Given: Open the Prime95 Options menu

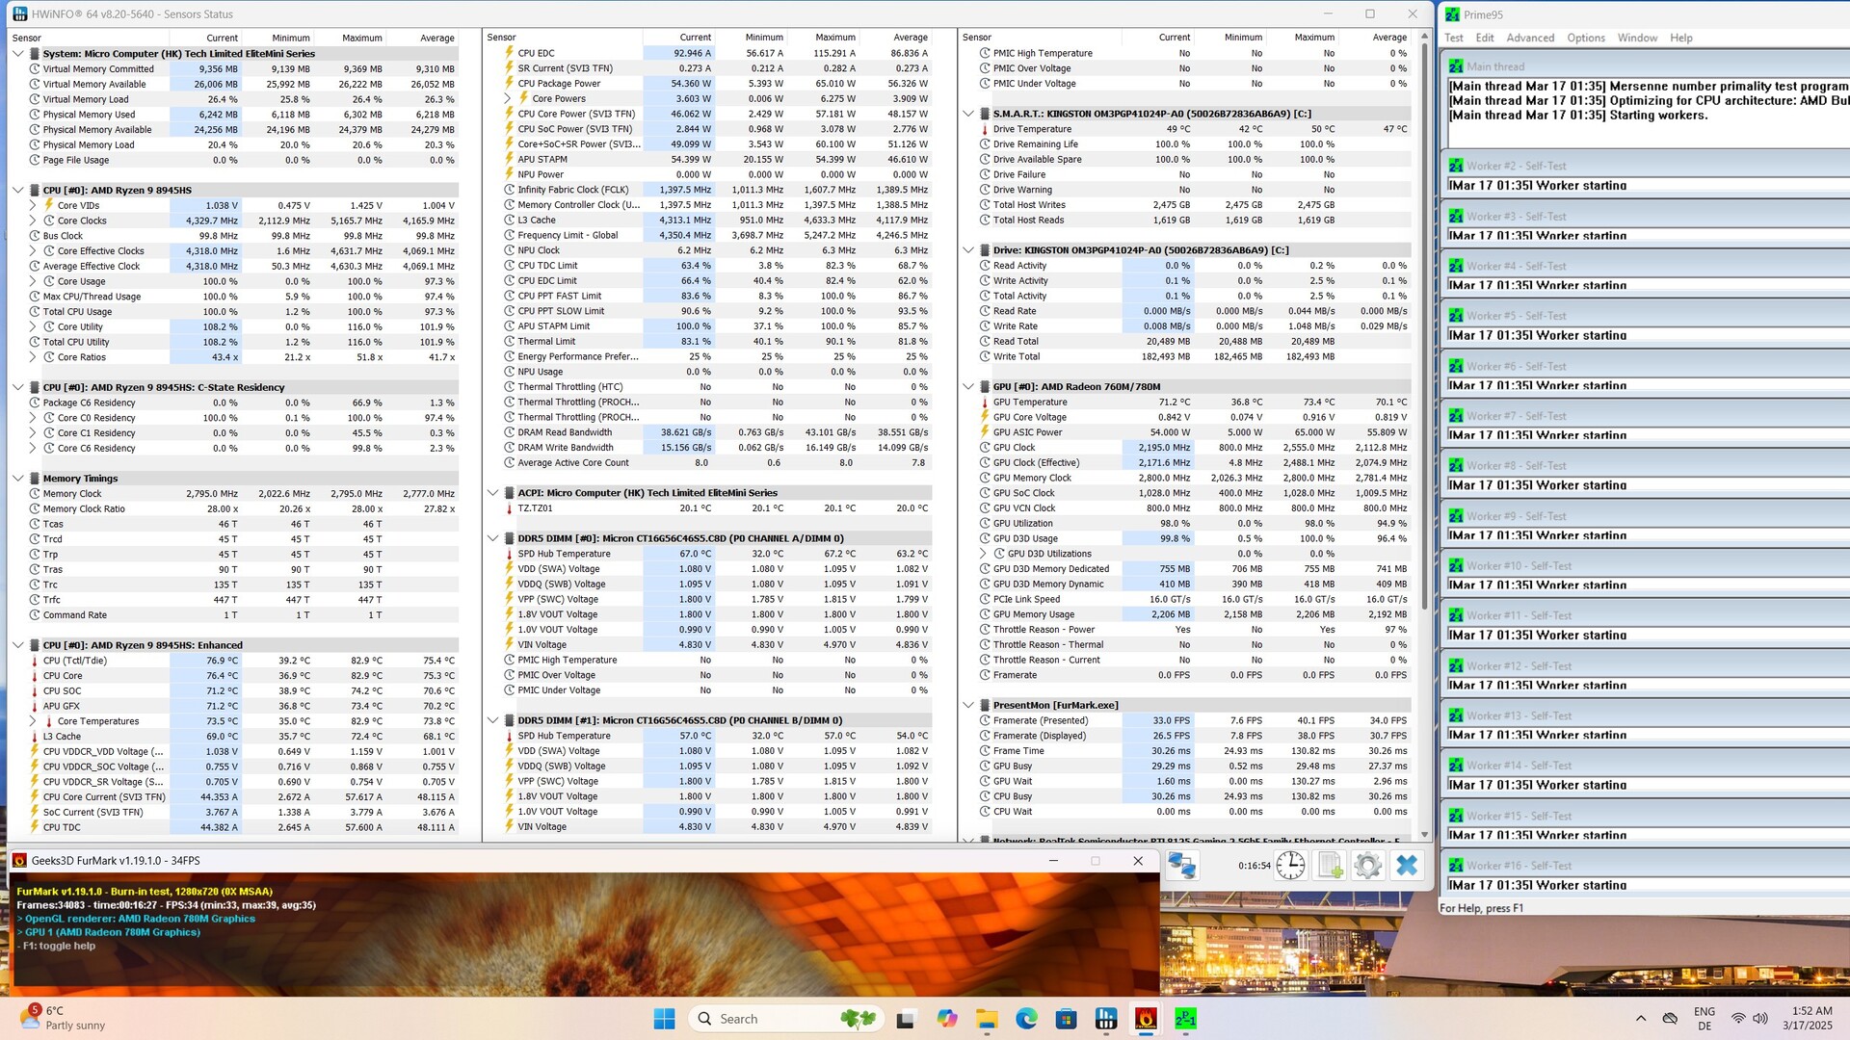Looking at the screenshot, I should (x=1585, y=38).
